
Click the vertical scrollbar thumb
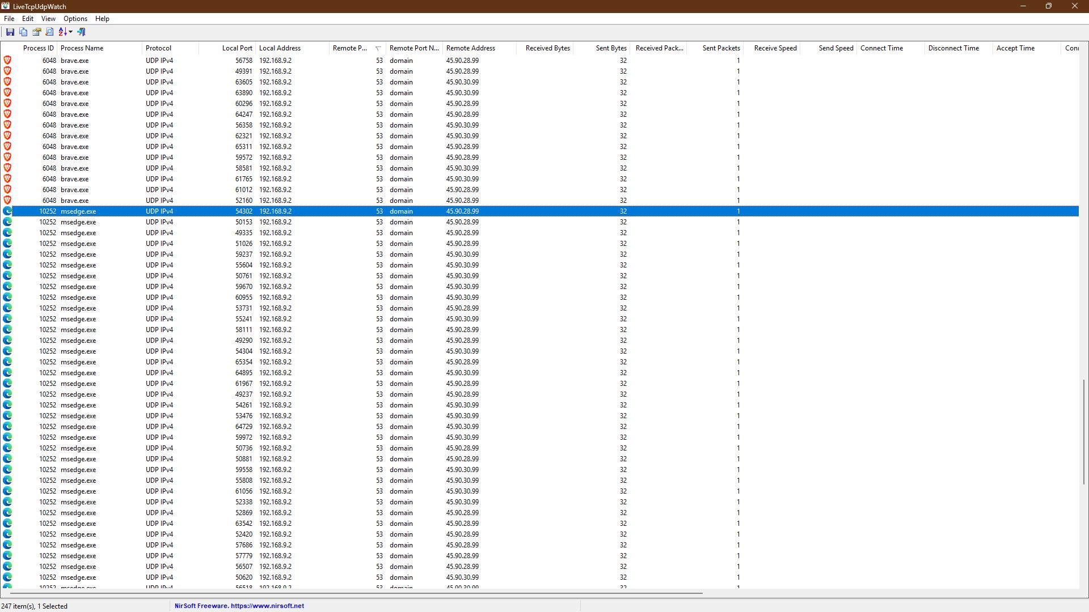click(x=1084, y=432)
